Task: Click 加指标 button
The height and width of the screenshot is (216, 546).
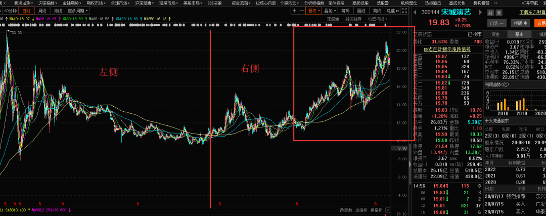Action: (361, 210)
